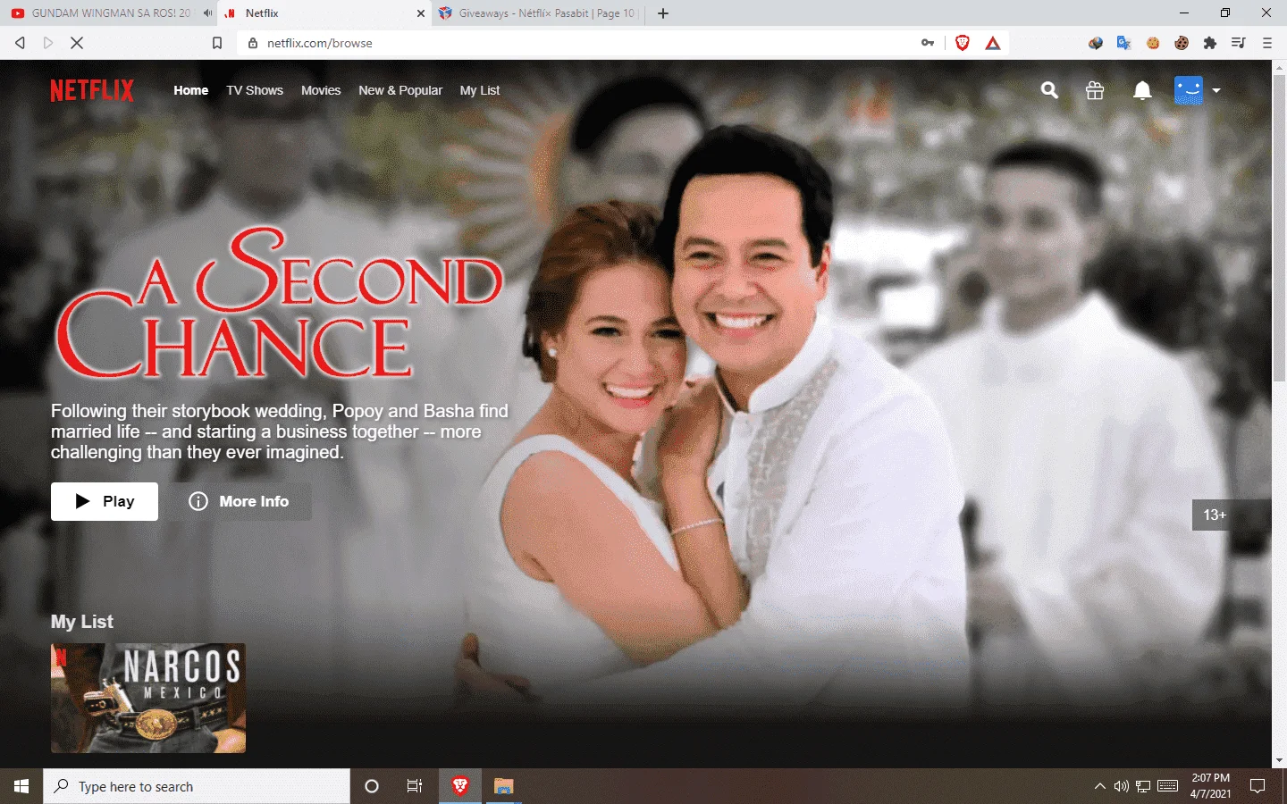This screenshot has height=804, width=1287.
Task: Open Task View on taskbar
Action: tap(415, 786)
